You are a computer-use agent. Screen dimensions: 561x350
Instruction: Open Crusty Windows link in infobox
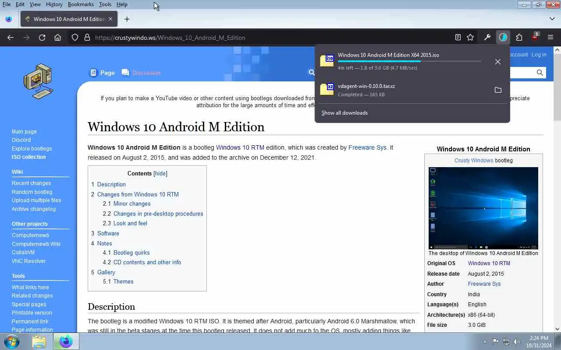pyautogui.click(x=474, y=160)
